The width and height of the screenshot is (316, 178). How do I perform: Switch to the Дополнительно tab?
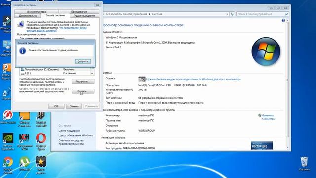28,16
